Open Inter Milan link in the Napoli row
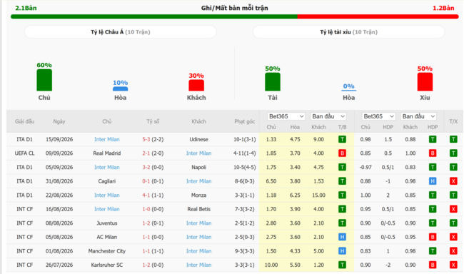This screenshot has width=464, height=274. pos(107,167)
